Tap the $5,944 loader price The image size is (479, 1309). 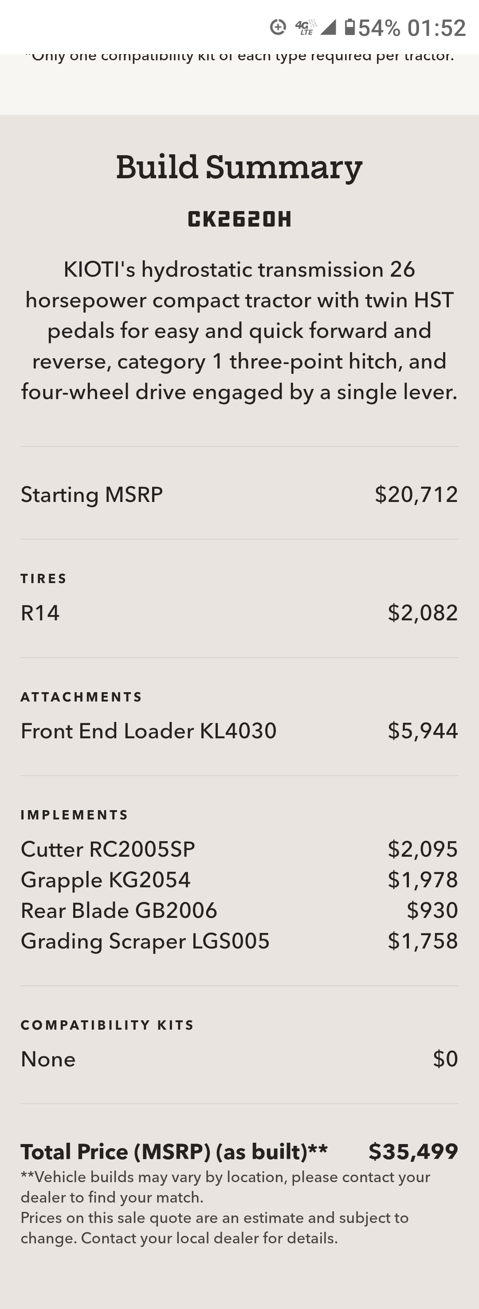coord(423,731)
